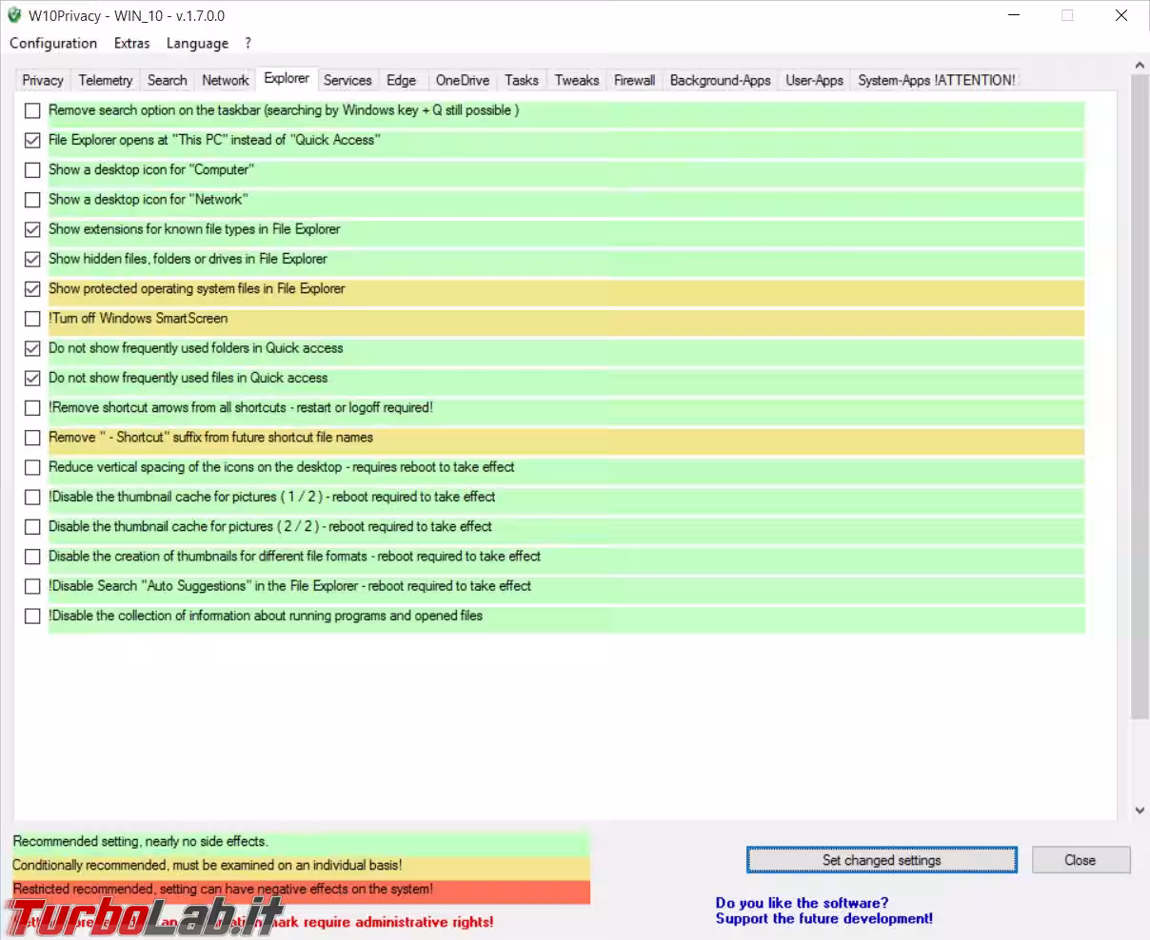The height and width of the screenshot is (940, 1150).
Task: Select the System-Apps !ATTENTION! tab
Action: coord(936,81)
